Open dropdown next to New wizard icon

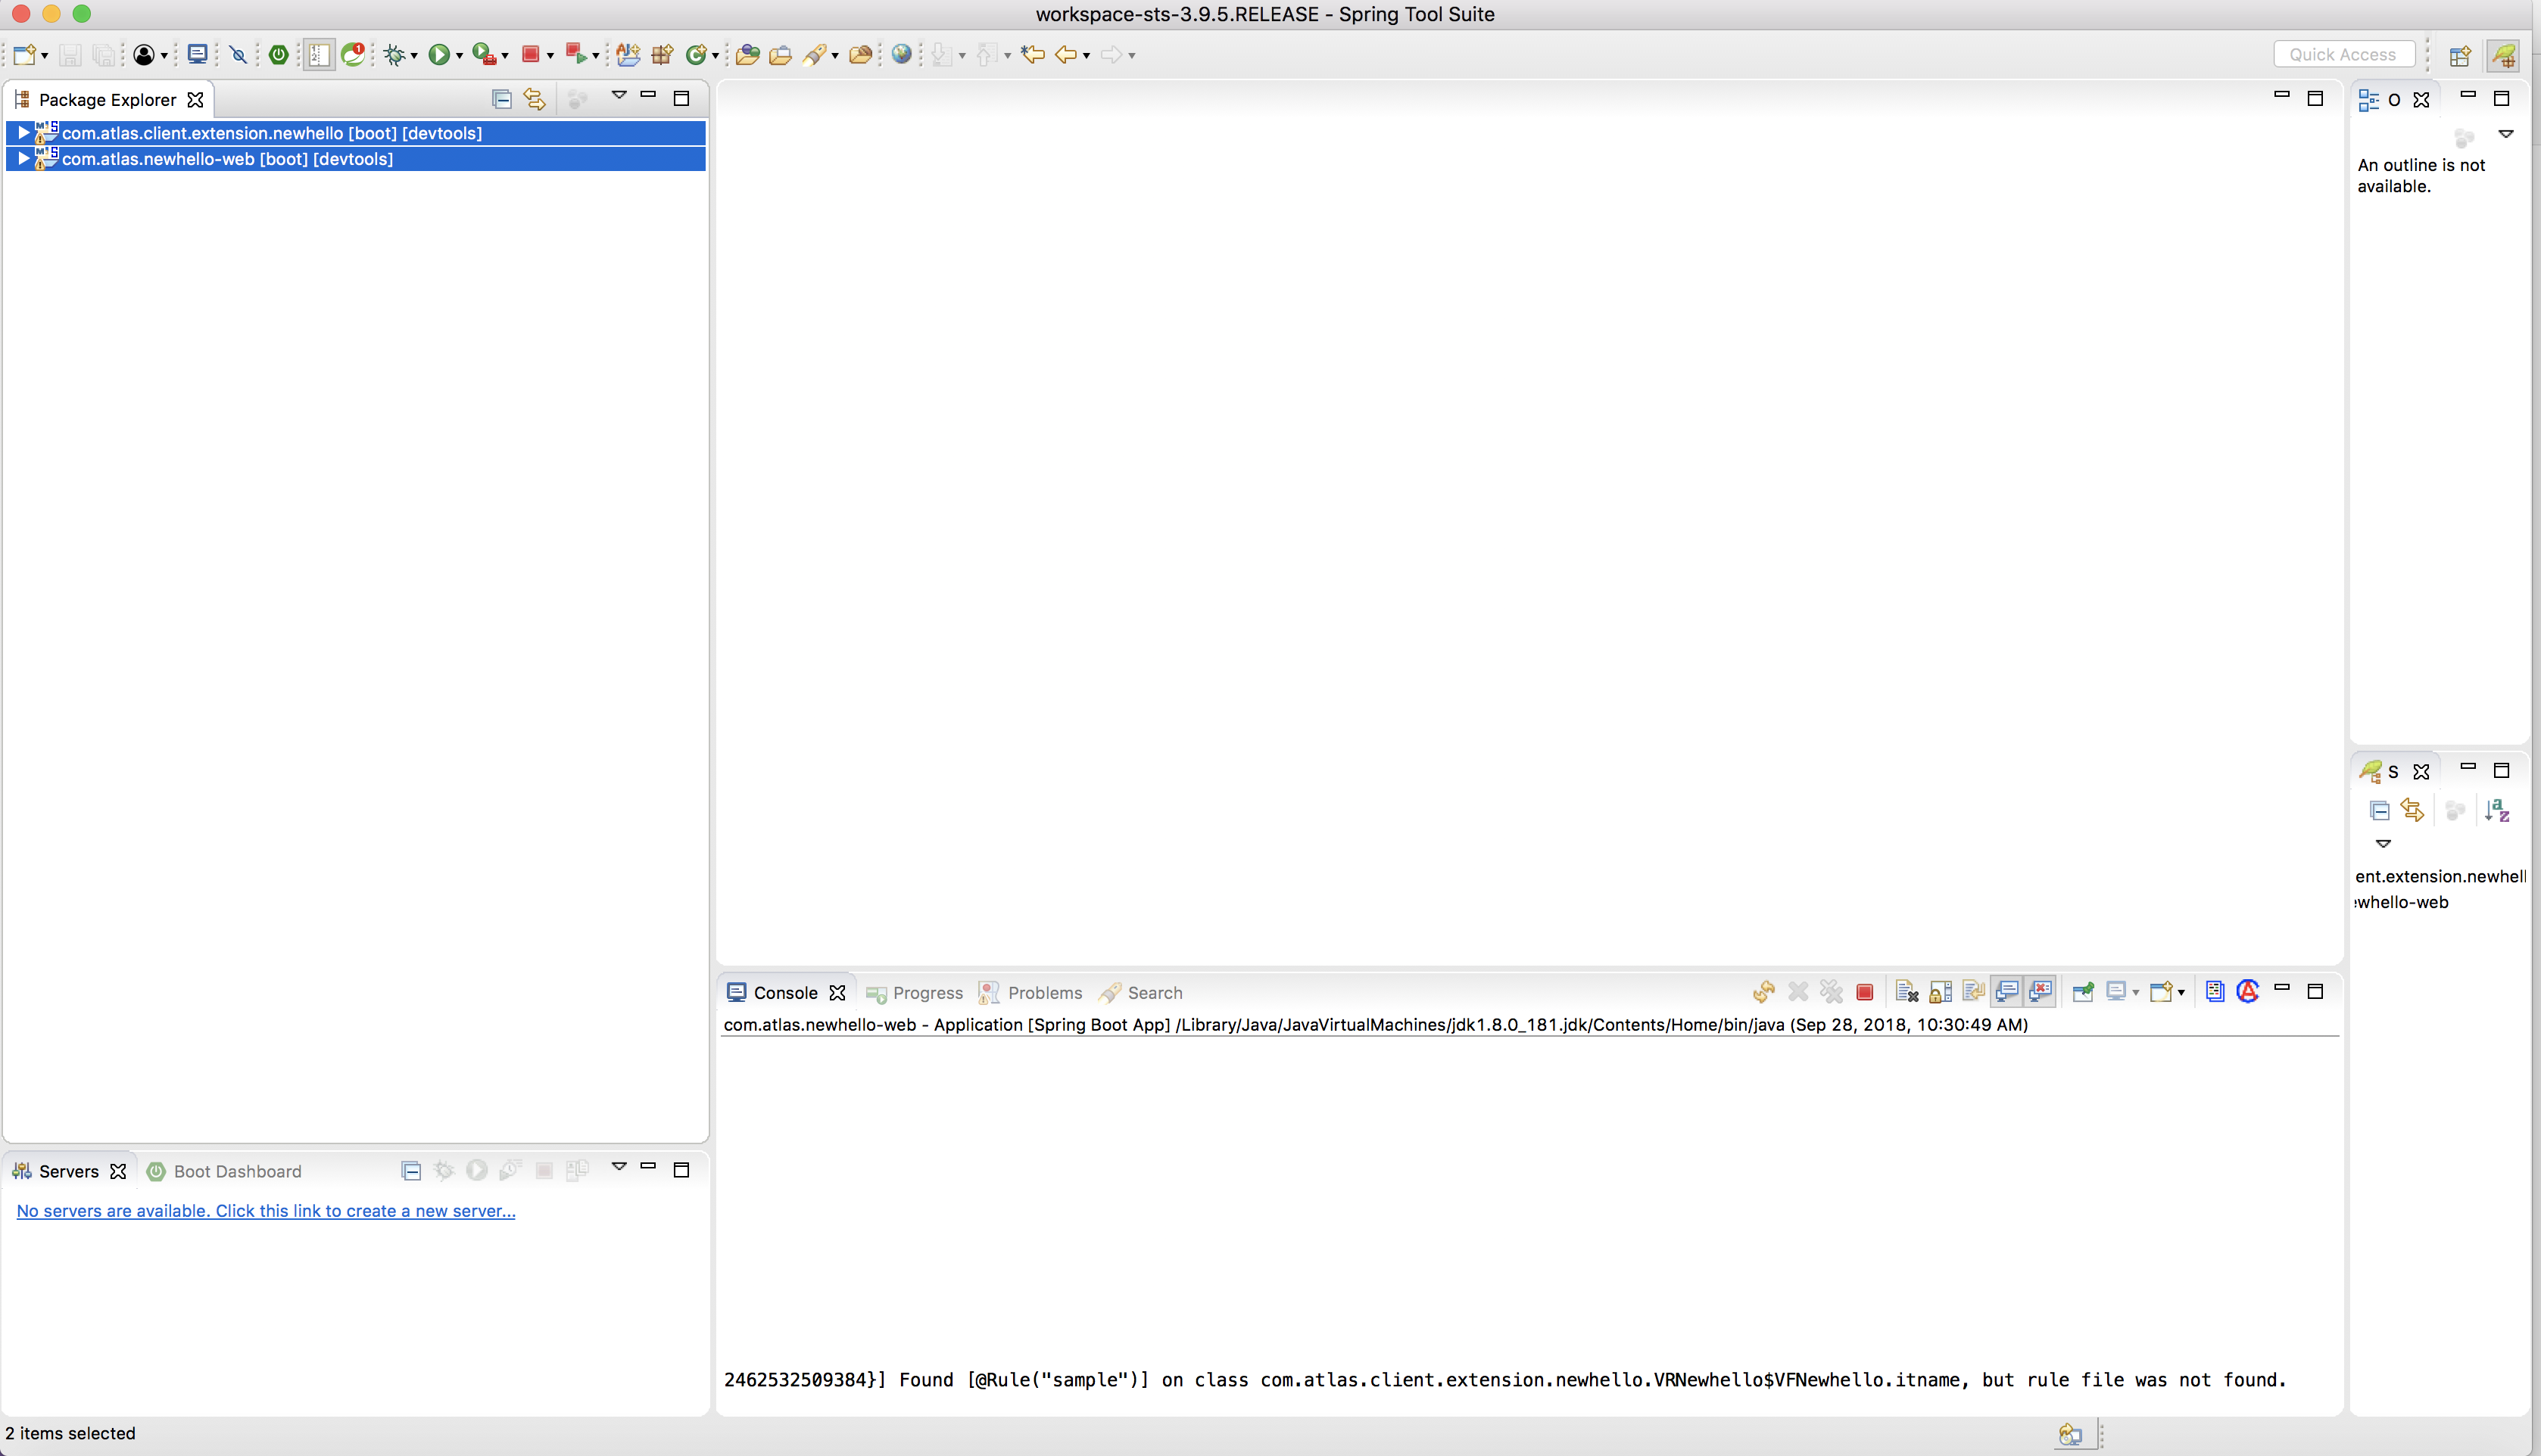point(45,56)
